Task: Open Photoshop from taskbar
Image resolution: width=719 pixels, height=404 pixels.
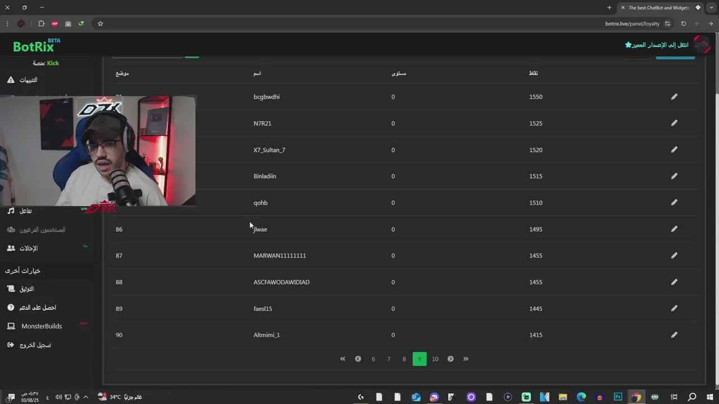Action: pyautogui.click(x=618, y=397)
